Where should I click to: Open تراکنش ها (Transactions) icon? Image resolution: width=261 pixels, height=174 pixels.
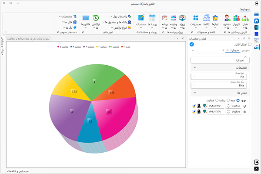point(97,20)
